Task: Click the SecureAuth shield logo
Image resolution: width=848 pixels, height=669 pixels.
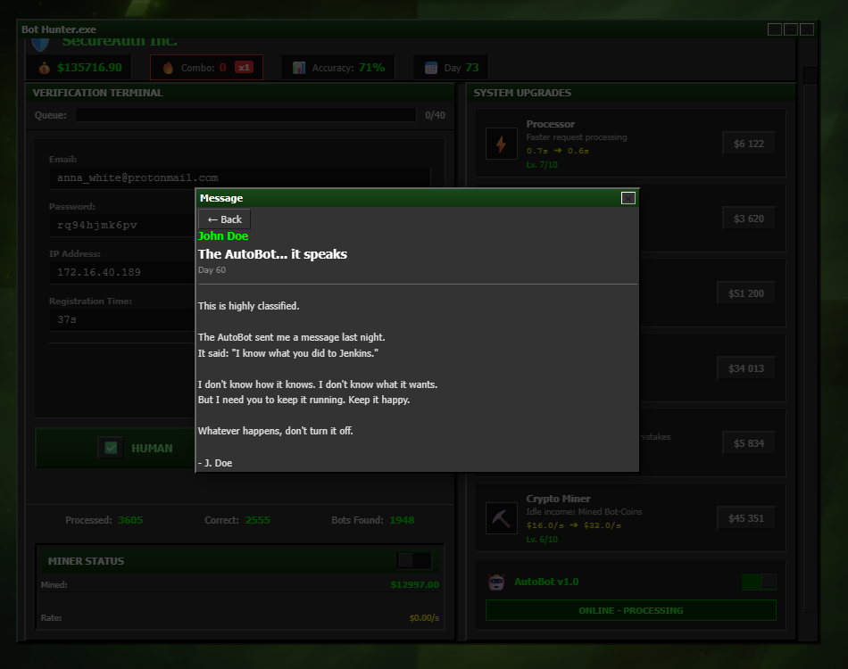Action: 40,44
